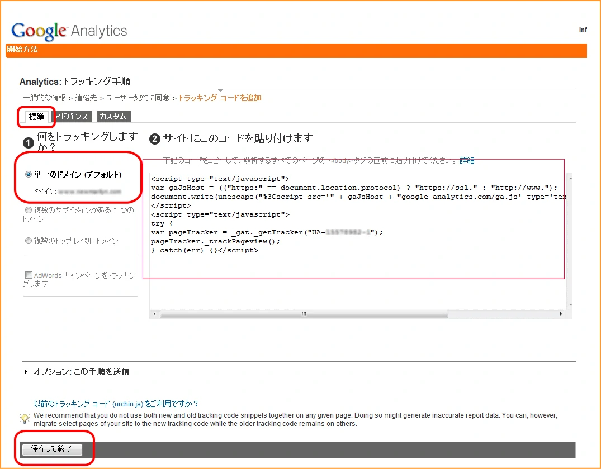Click the 開始方法 header label
The image size is (601, 469).
pyautogui.click(x=22, y=49)
